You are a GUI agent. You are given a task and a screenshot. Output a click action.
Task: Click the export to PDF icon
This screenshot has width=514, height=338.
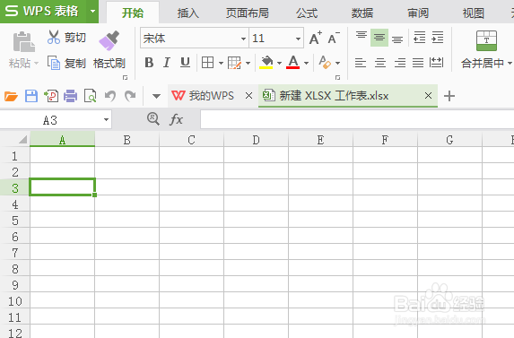[x=51, y=96]
